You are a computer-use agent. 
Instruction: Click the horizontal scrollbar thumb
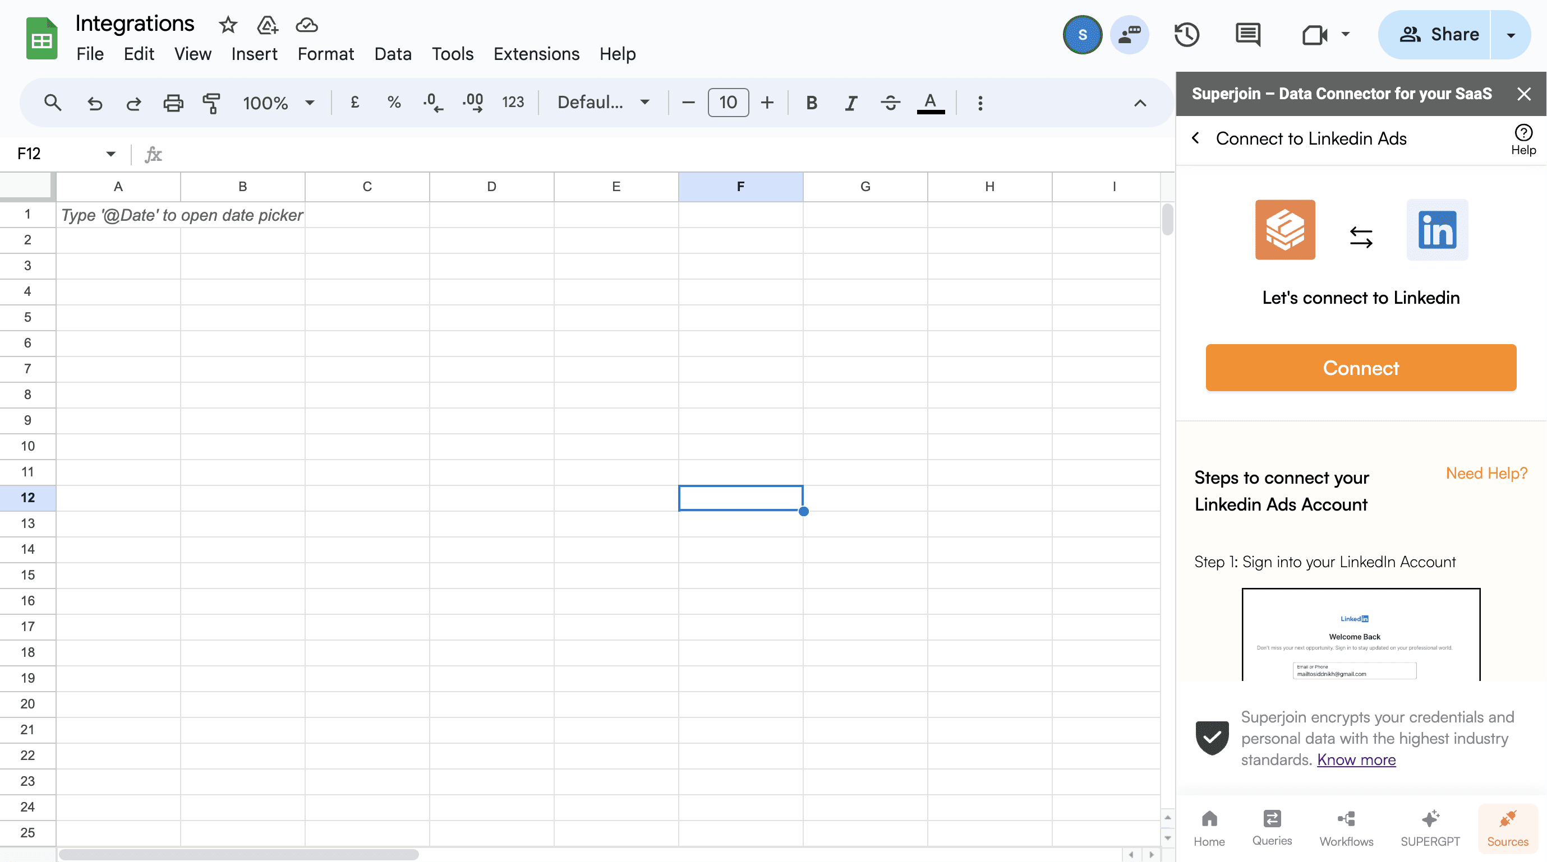[238, 854]
